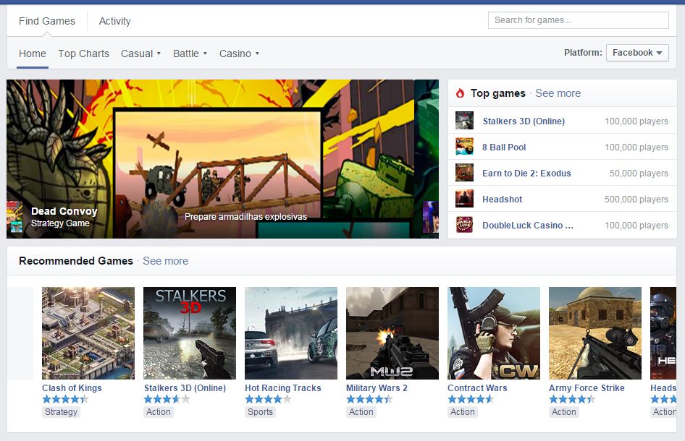
Task: Open the Military Wars 2 game thumbnail
Action: (392, 333)
